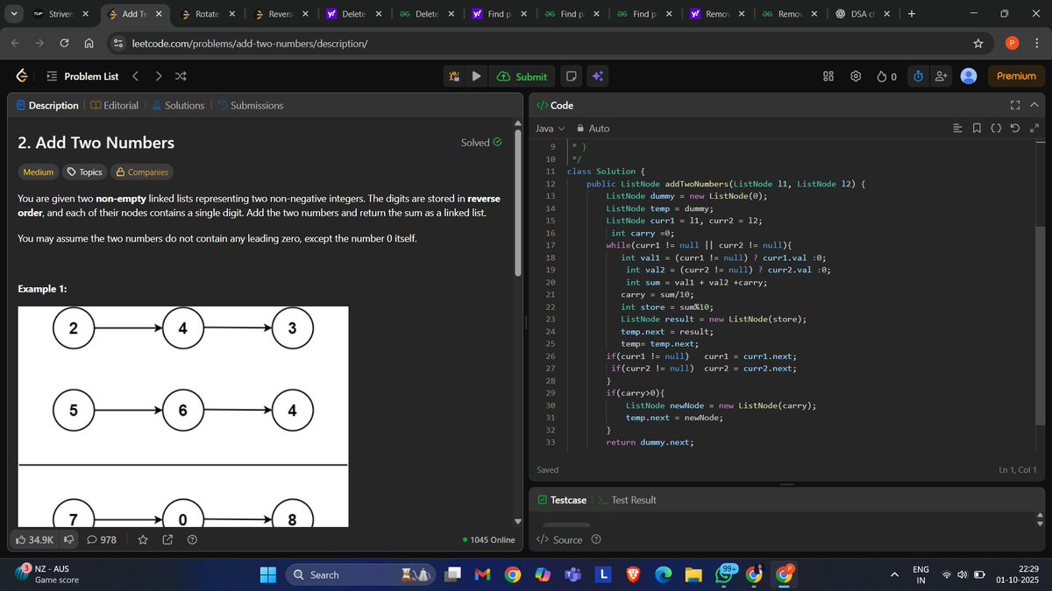Open the layout grid icon
The height and width of the screenshot is (591, 1052).
tap(828, 76)
